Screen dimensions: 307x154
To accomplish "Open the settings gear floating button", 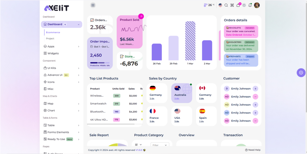I will tap(301, 73).
